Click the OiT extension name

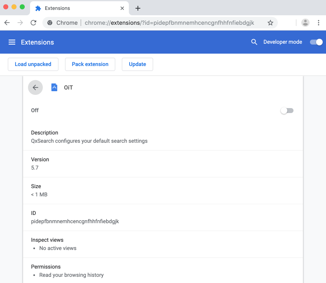(68, 87)
